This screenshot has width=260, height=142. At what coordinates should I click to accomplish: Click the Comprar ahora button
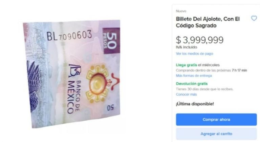point(216,120)
